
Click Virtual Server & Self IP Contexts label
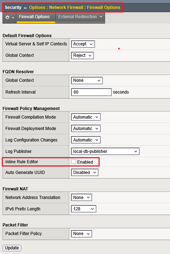36,44
